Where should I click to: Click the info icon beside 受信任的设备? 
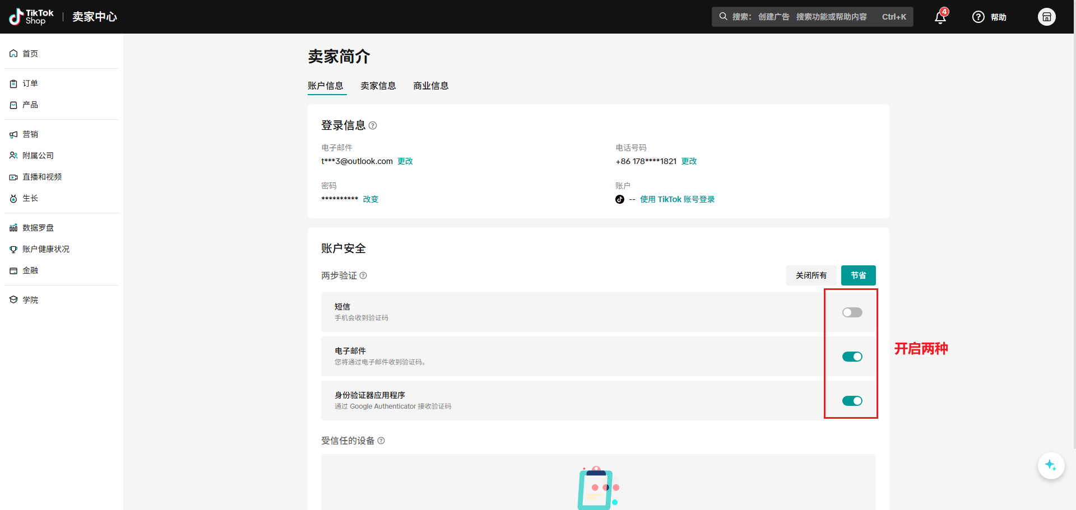coord(381,441)
